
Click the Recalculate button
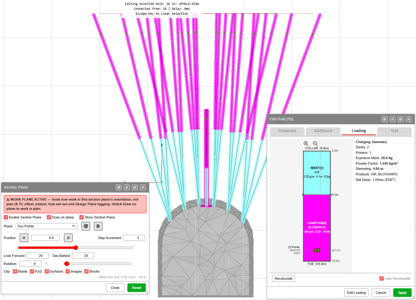[x=284, y=278]
